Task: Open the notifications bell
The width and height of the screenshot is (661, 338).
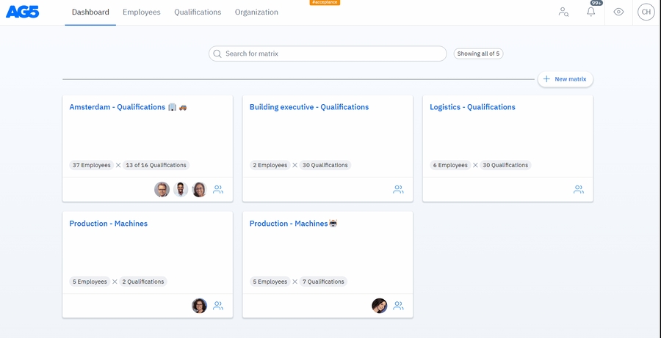Action: click(x=590, y=12)
